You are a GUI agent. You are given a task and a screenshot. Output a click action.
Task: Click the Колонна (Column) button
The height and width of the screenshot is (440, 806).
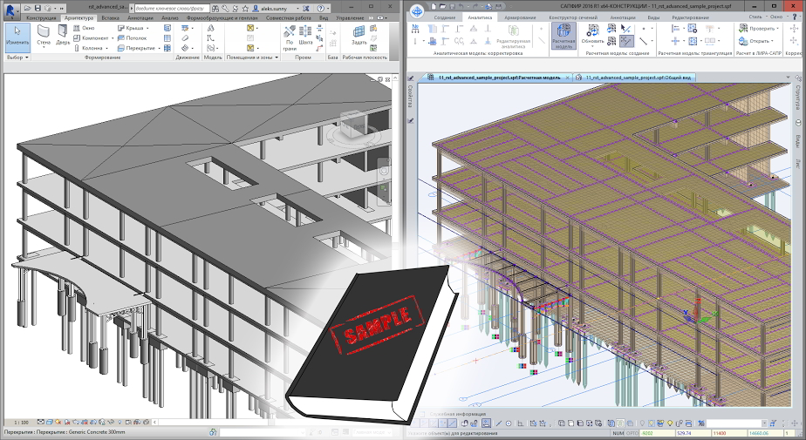(x=94, y=49)
